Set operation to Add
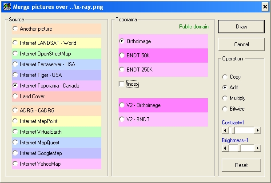This screenshot has width=271, height=183. tap(231, 88)
